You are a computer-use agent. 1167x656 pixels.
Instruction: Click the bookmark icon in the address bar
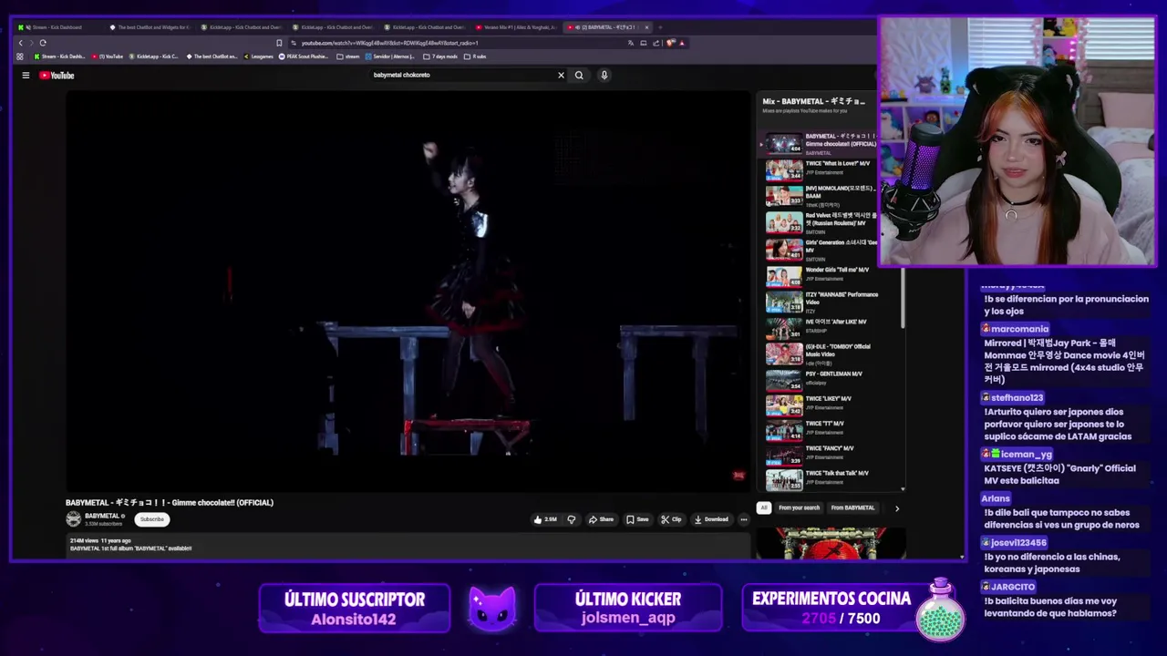pos(279,43)
